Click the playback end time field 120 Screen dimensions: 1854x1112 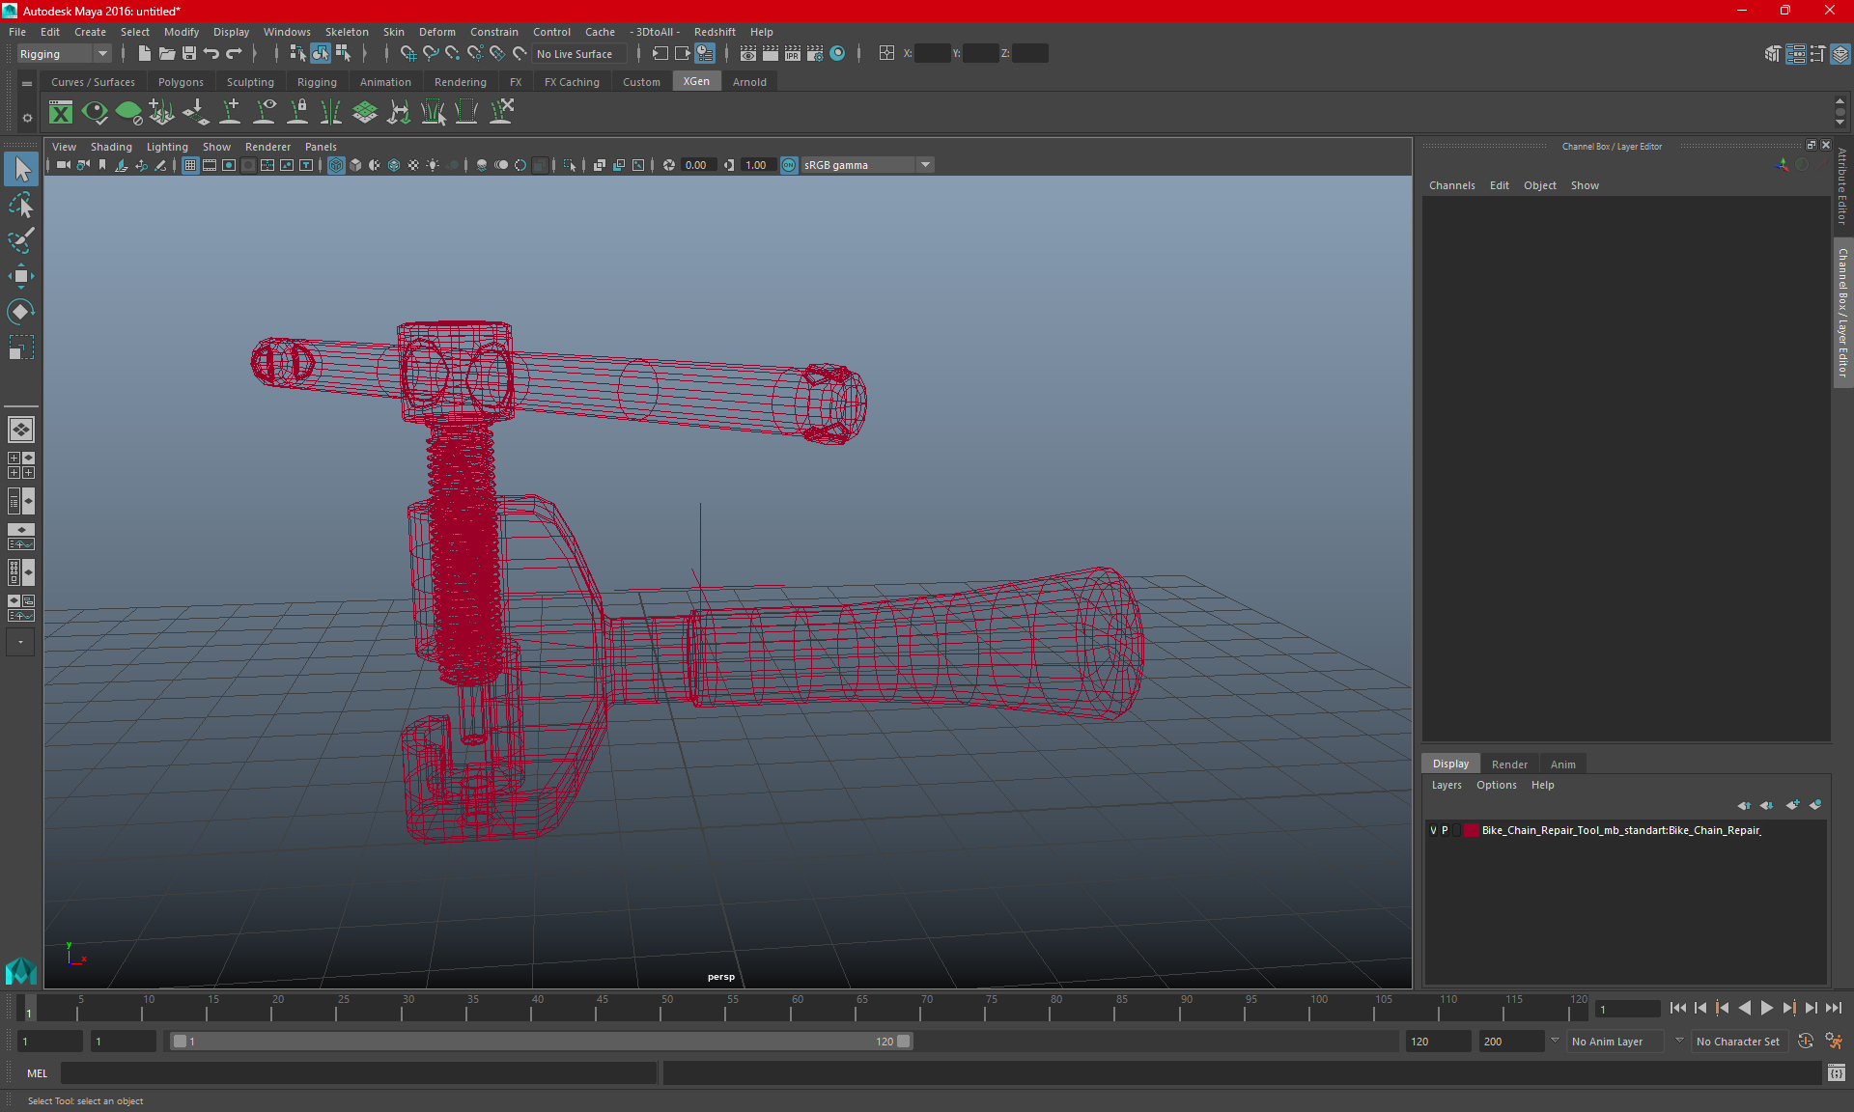[x=1437, y=1042]
